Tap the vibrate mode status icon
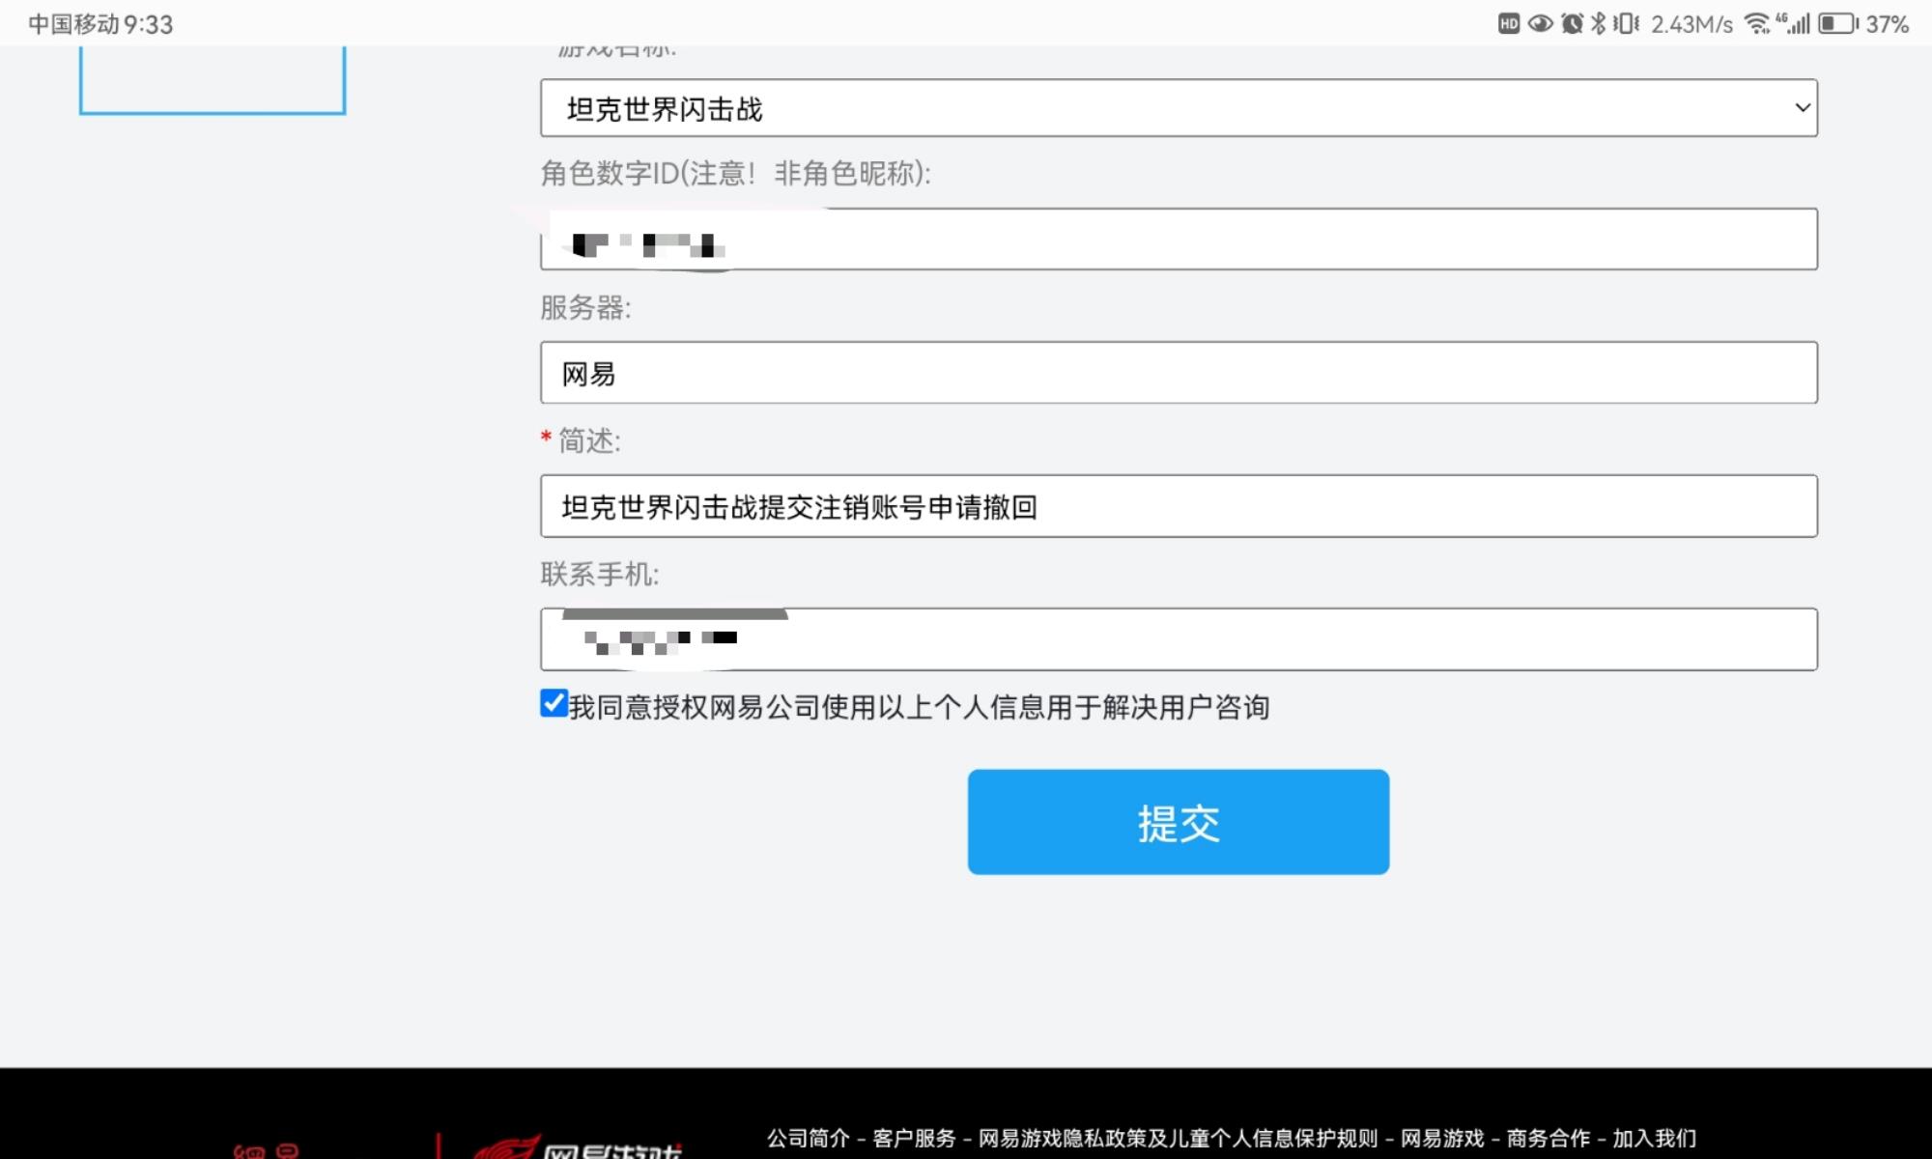This screenshot has width=1932, height=1159. point(1626,24)
